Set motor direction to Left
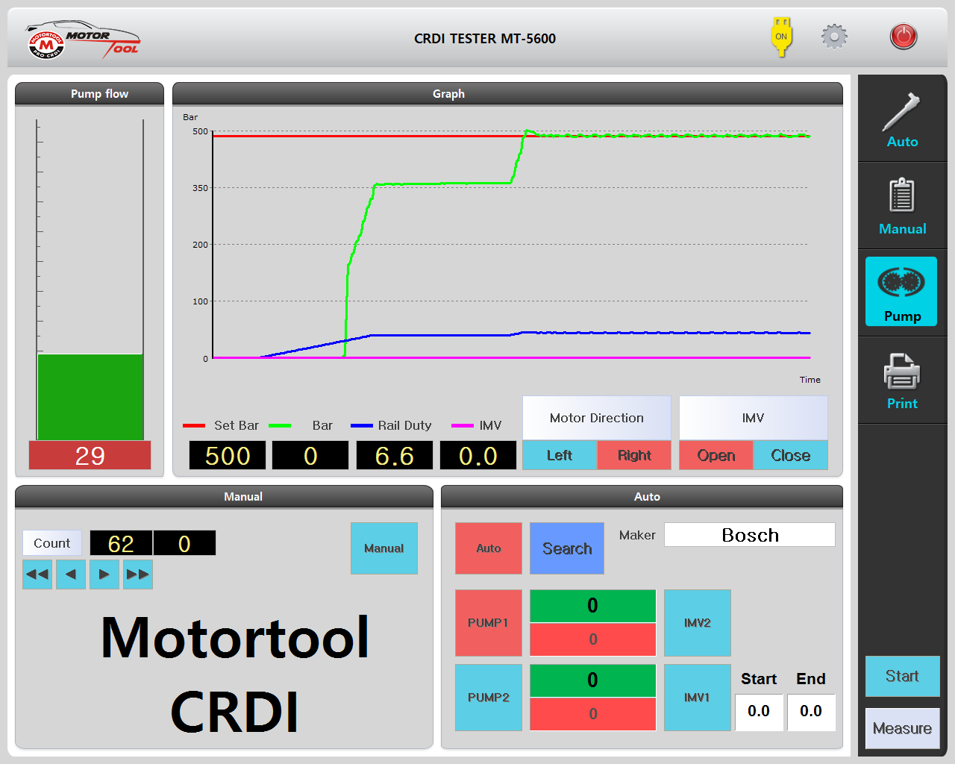This screenshot has height=764, width=955. point(560,455)
